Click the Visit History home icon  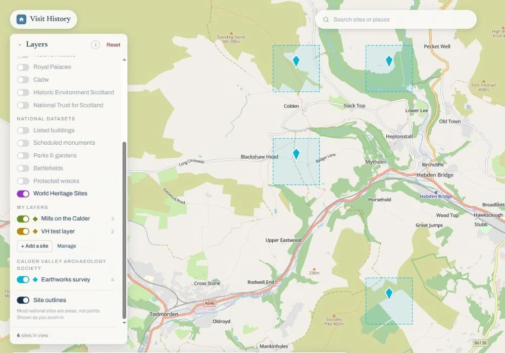click(21, 19)
